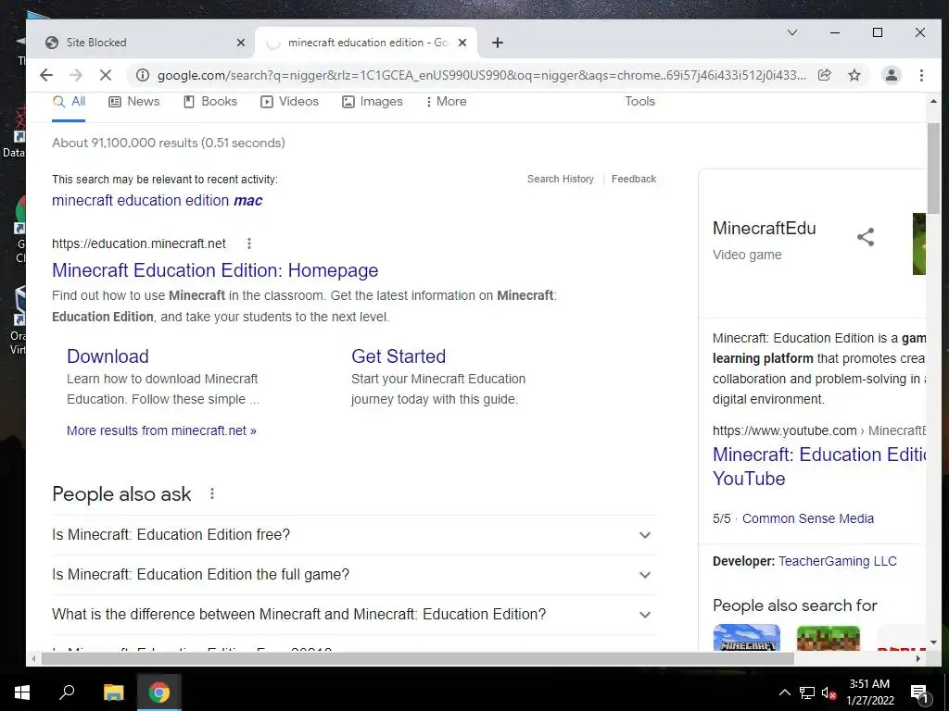Click the Chrome taskbar icon

159,692
